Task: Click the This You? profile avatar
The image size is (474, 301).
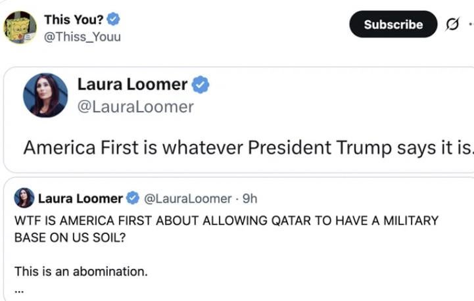Action: 20,27
